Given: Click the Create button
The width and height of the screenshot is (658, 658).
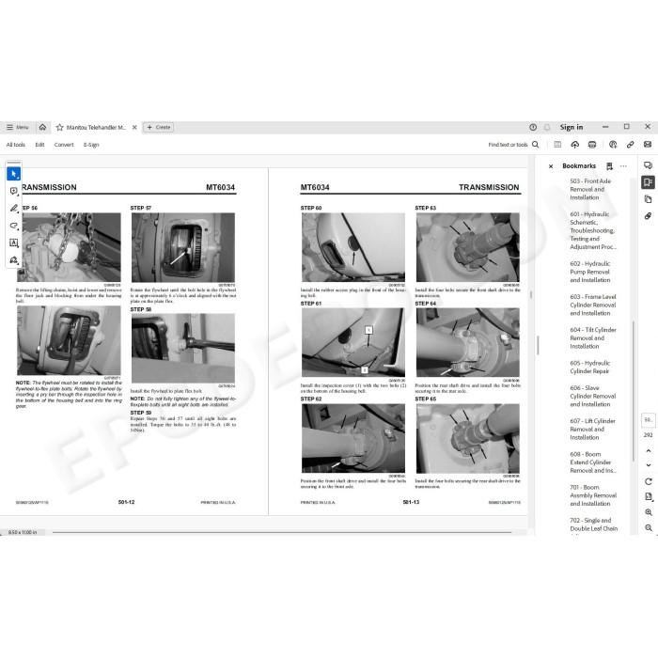Looking at the screenshot, I should point(159,127).
